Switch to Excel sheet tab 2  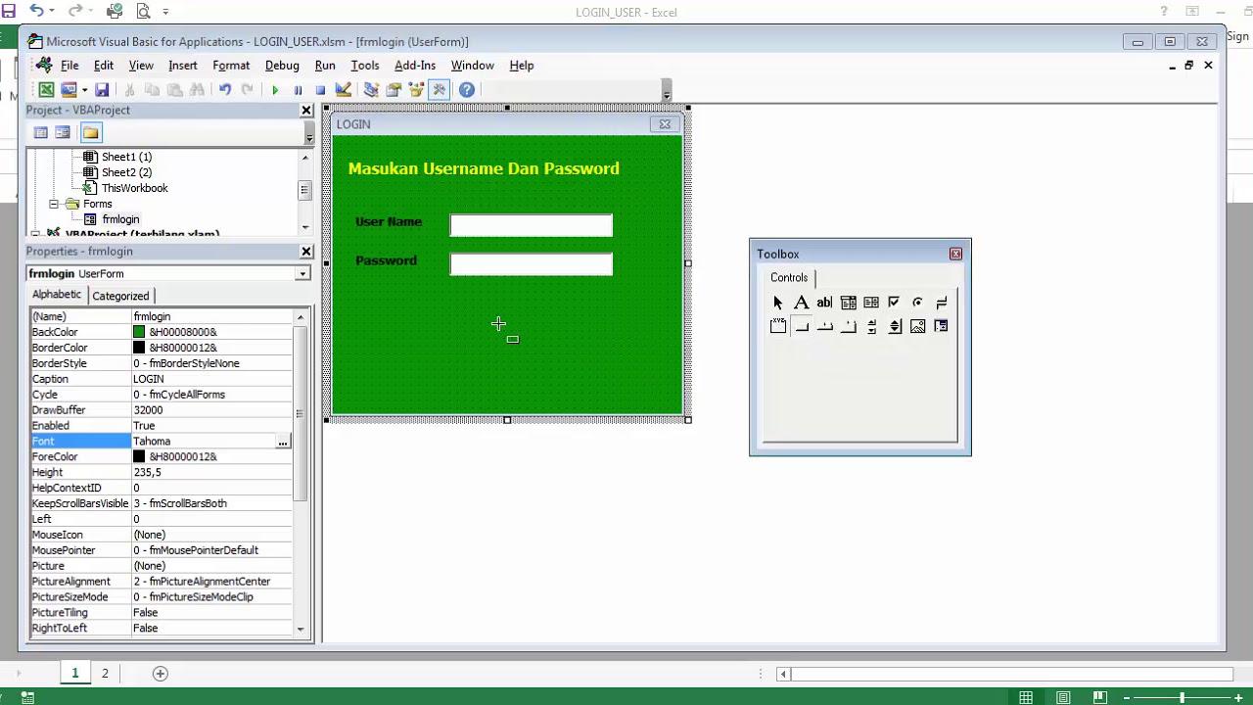[105, 674]
